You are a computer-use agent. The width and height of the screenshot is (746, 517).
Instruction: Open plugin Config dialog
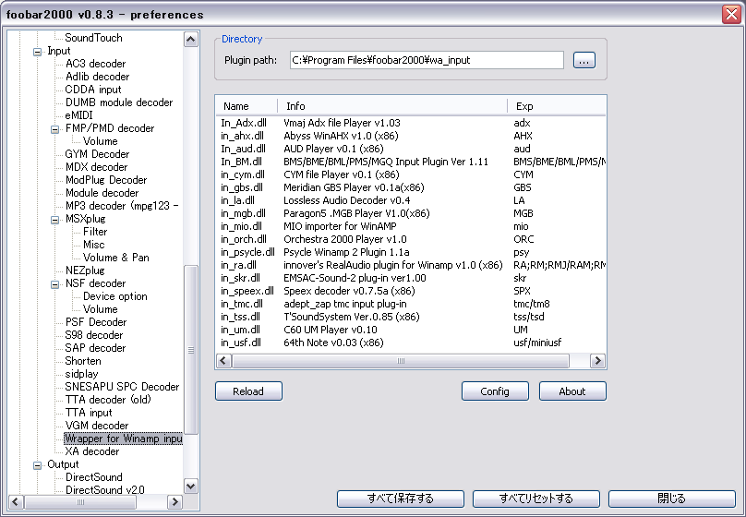click(495, 391)
